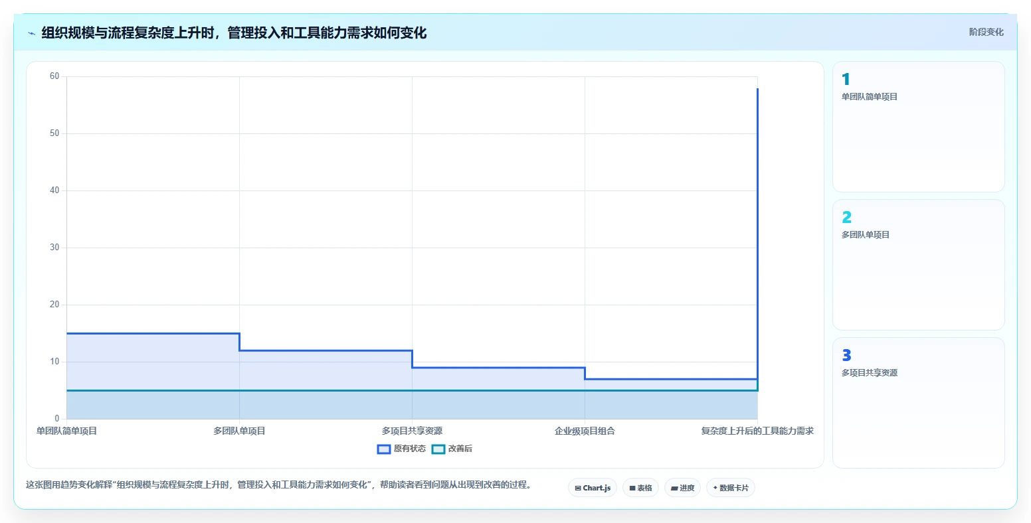This screenshot has width=1031, height=523.
Task: Click the 多项目共享资源 x-axis label
Action: (412, 431)
